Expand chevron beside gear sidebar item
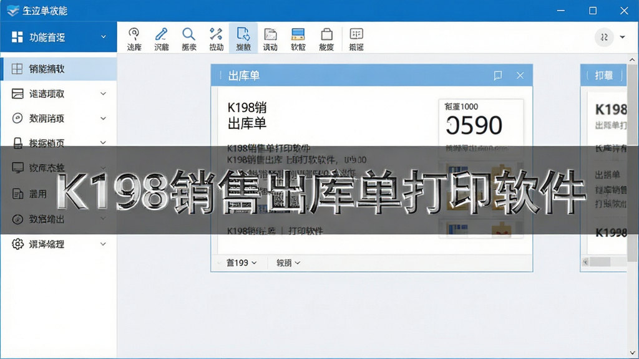This screenshot has width=639, height=359. pyautogui.click(x=104, y=244)
